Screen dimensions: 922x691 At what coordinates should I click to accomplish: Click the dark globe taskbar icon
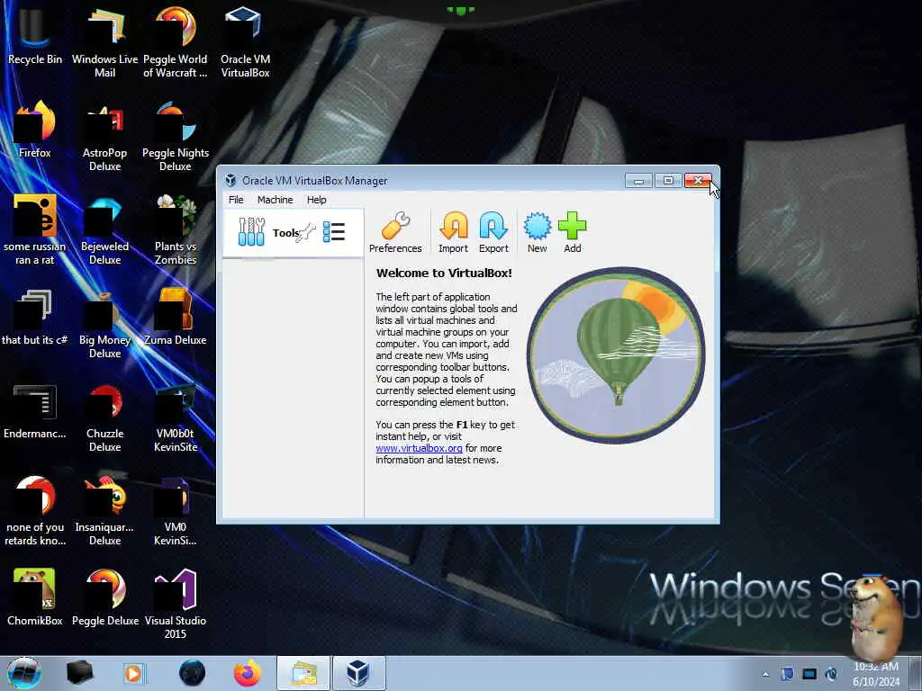(x=193, y=673)
